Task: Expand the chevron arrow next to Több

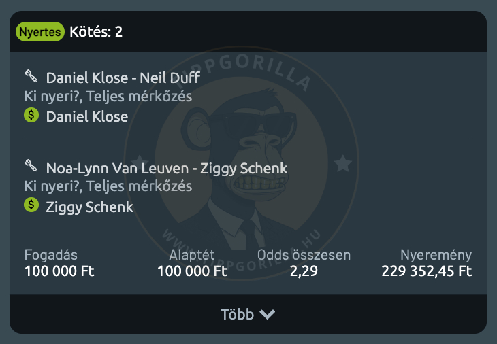Action: click(x=267, y=314)
